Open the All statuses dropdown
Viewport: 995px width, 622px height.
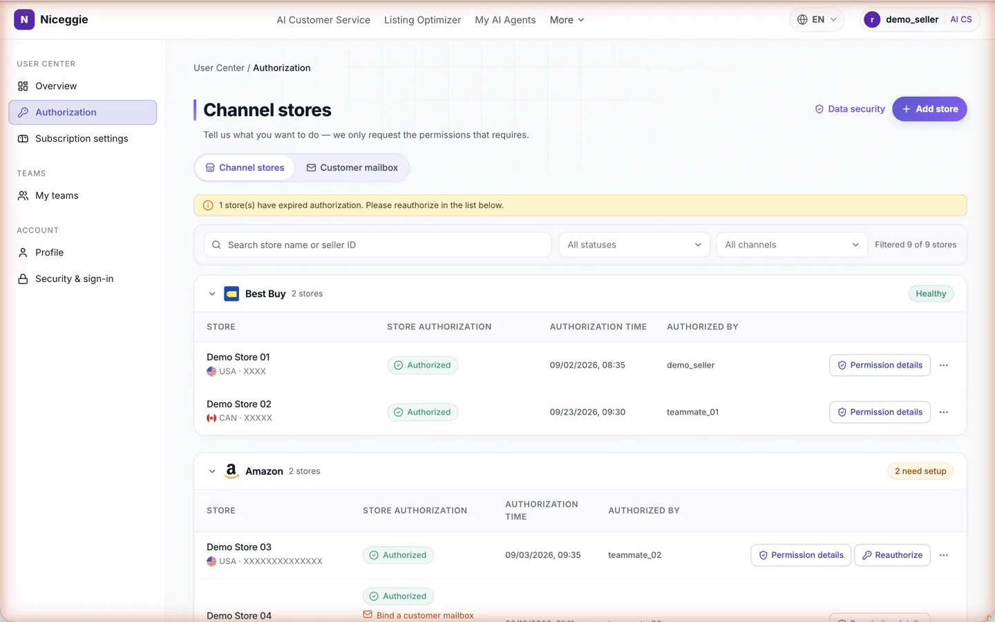(634, 245)
